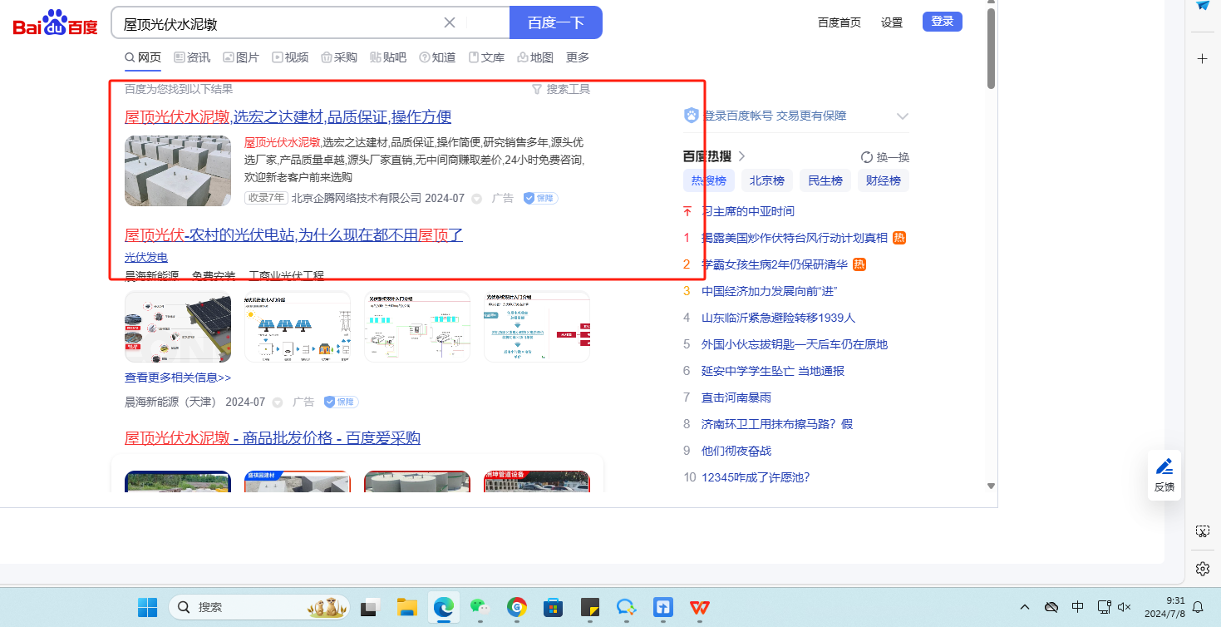Click 保障 badge beside 北京企腾网络技术有限公司
The width and height of the screenshot is (1221, 627).
pyautogui.click(x=540, y=198)
